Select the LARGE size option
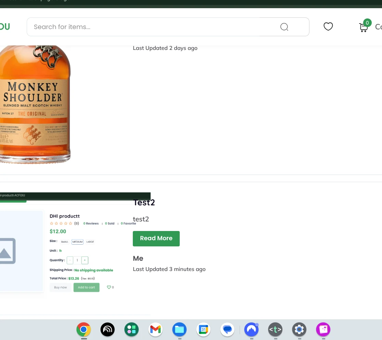 coord(90,242)
